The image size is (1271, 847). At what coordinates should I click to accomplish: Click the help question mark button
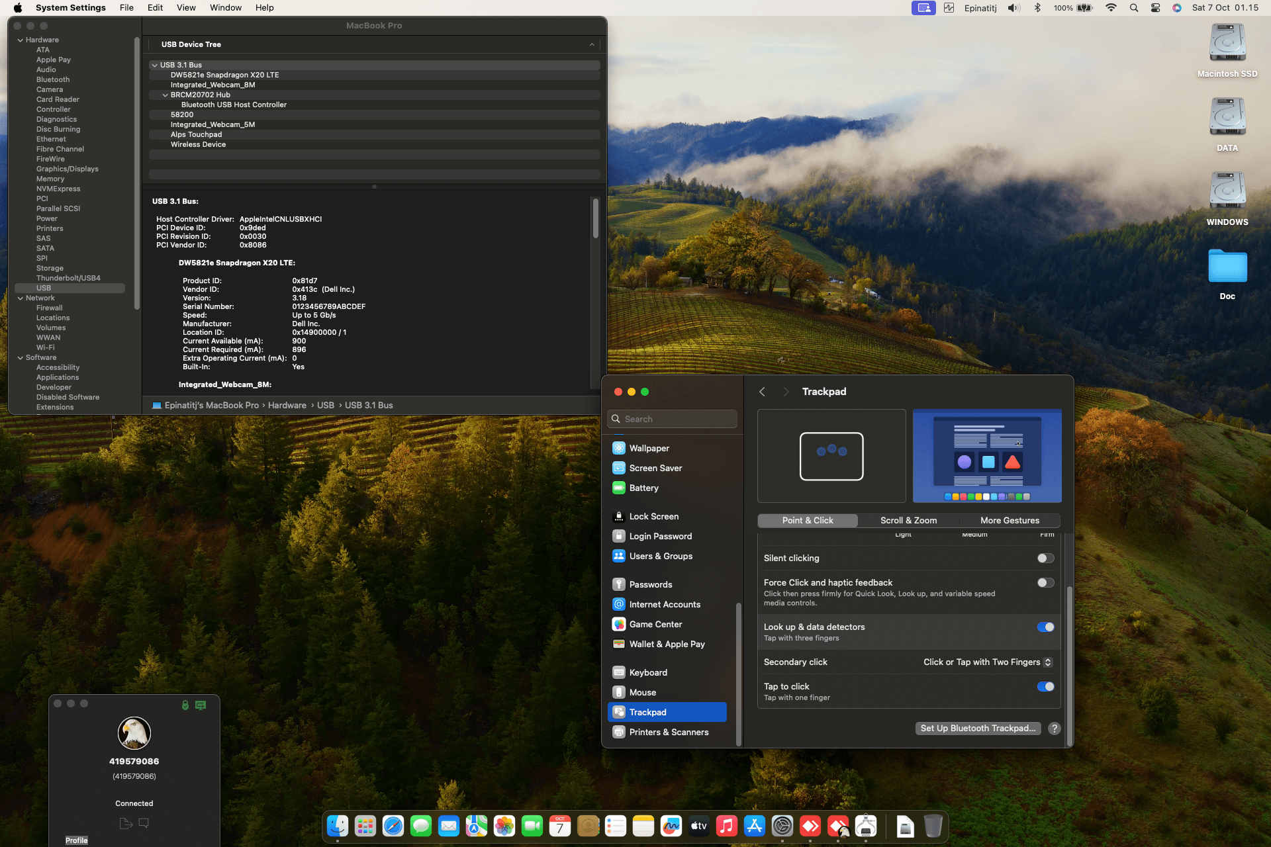[1055, 728]
